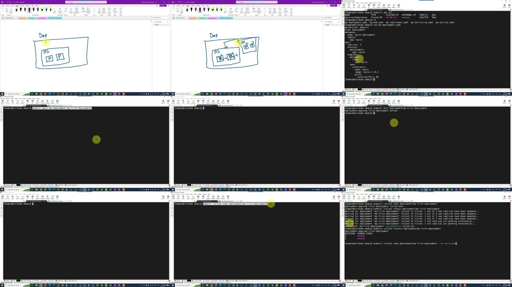Click Share in OneNote with single RS sketch

click(162, 6)
